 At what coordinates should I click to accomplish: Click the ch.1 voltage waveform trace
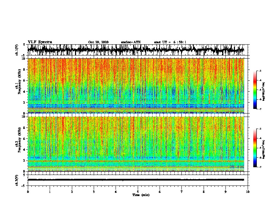[x=136, y=50]
